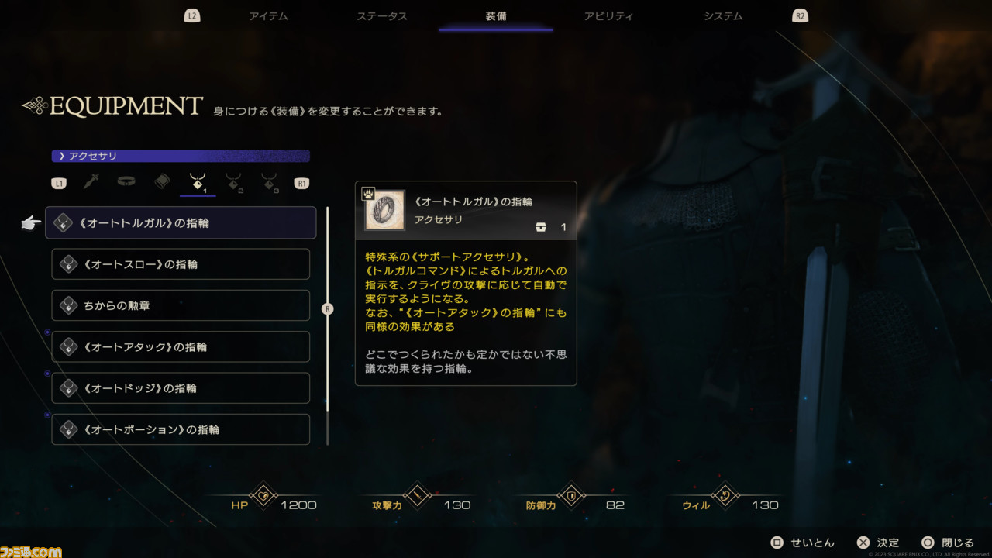Open the ステータス tab
This screenshot has height=558, width=992.
[381, 16]
